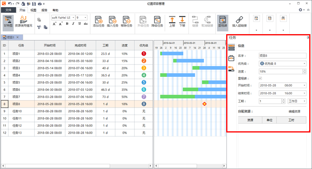Click 添加任务 add task button
The height and width of the screenshot is (169, 312).
click(99, 22)
